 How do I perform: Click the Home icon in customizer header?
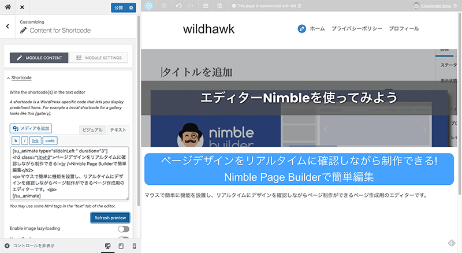pos(8,8)
